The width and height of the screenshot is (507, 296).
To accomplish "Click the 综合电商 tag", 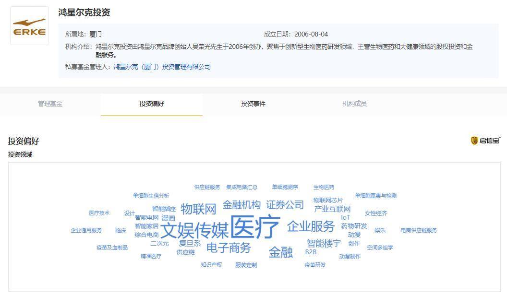I will (147, 235).
